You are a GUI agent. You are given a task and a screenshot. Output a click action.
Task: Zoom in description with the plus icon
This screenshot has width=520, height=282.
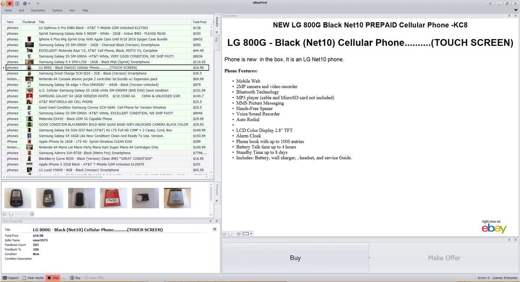[x=238, y=233]
